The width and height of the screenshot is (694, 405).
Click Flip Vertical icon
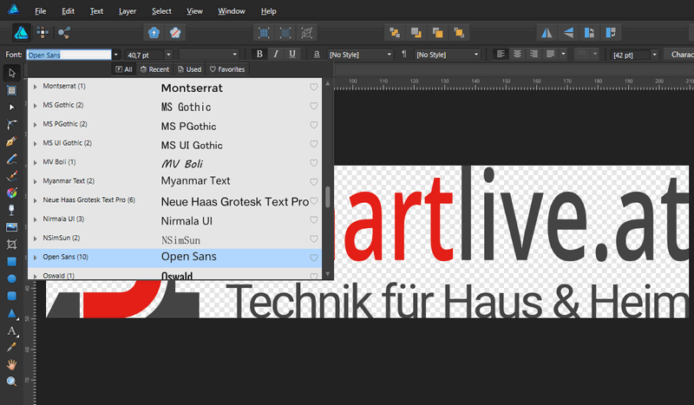click(568, 32)
